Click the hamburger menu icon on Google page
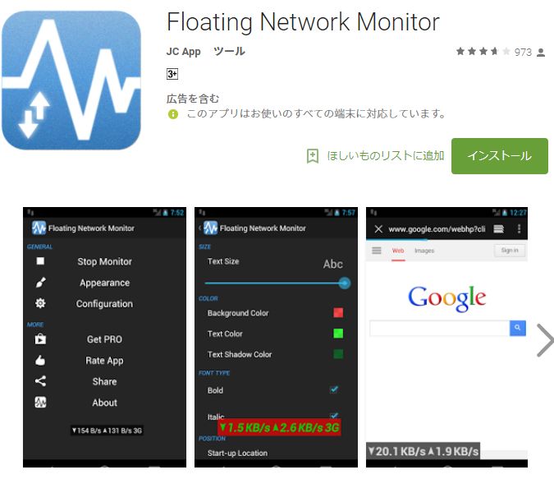 coord(377,251)
